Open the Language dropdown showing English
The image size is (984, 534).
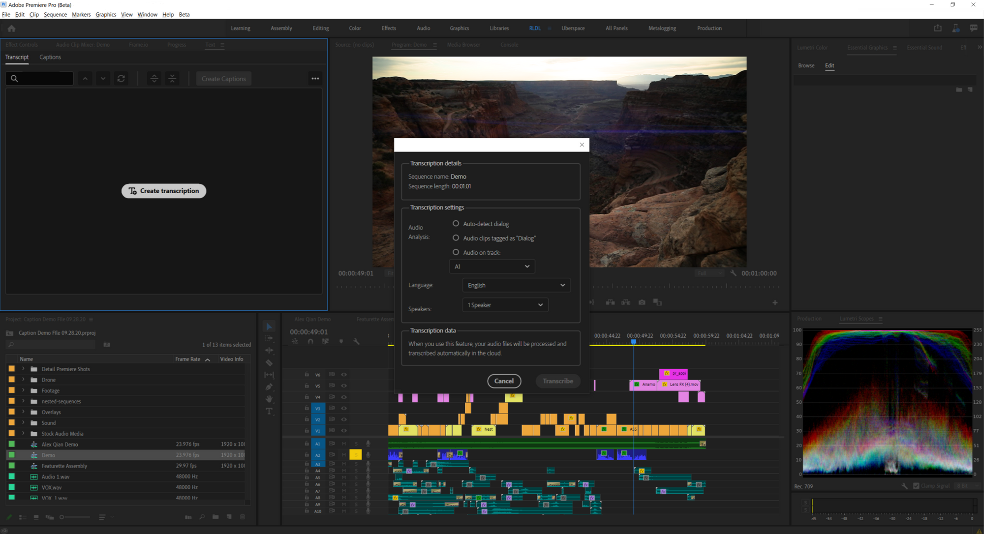(516, 285)
